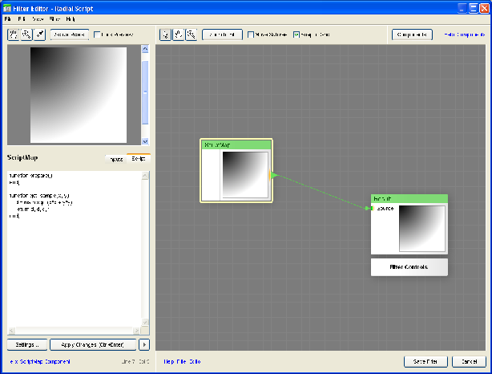The width and height of the screenshot is (492, 374).
Task: Open the Filter menu
Action: [x=54, y=19]
